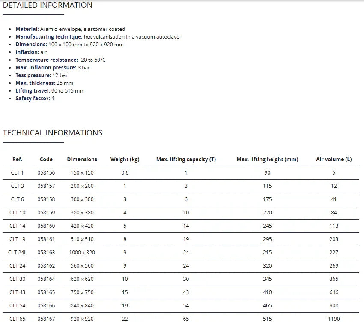Viewport: 364px width, 322px height.
Task: Click the Temperature resistance bullet line
Action: coord(60,60)
